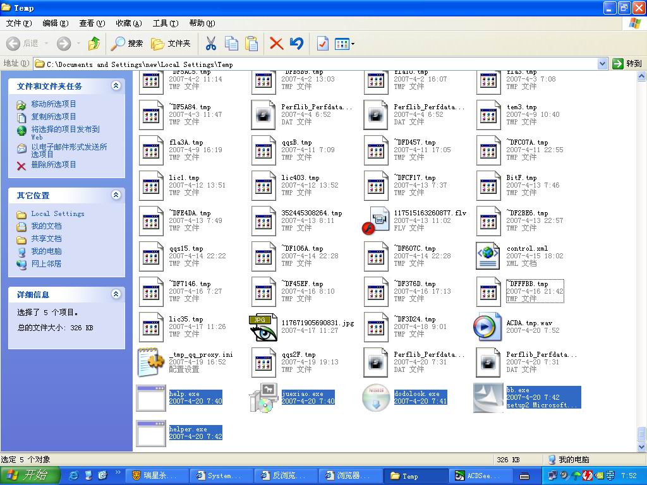This screenshot has height=485, width=647.
Task: Click the Copy toolbar icon
Action: [231, 44]
